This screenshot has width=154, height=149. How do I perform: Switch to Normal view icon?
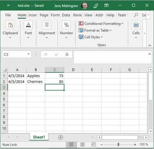[71, 145]
